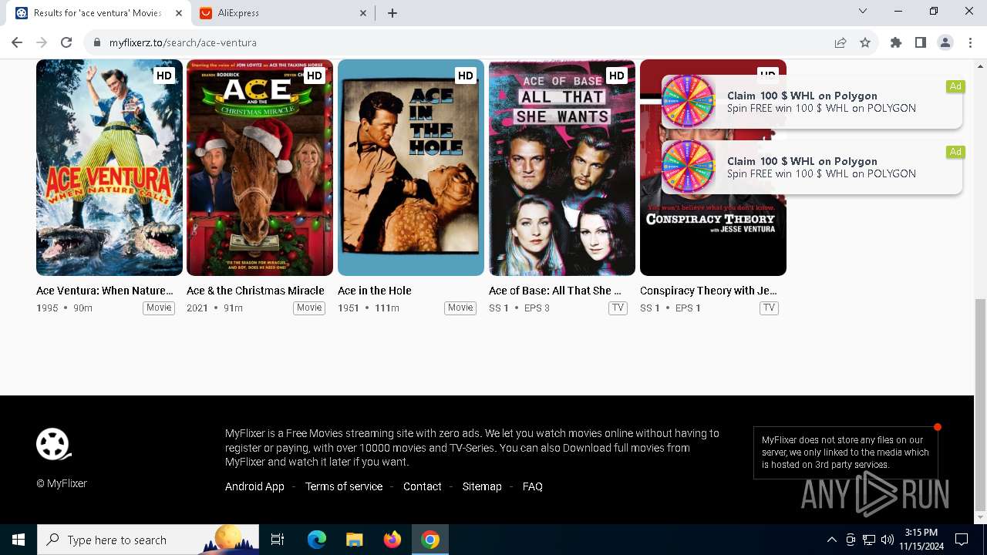This screenshot has height=555, width=987.
Task: Close the AliExpress tab
Action: coord(363,13)
